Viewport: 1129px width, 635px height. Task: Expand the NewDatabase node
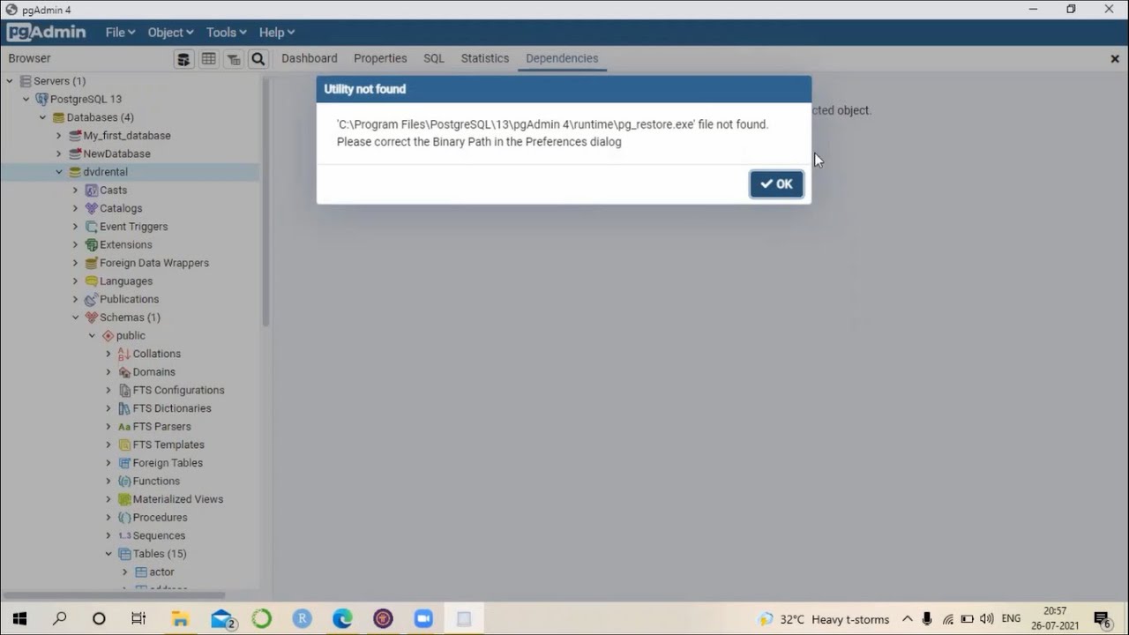pos(59,153)
